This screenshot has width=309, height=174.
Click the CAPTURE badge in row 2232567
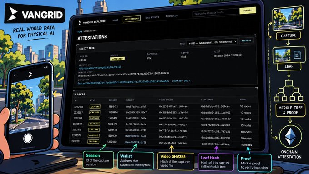tap(95, 112)
